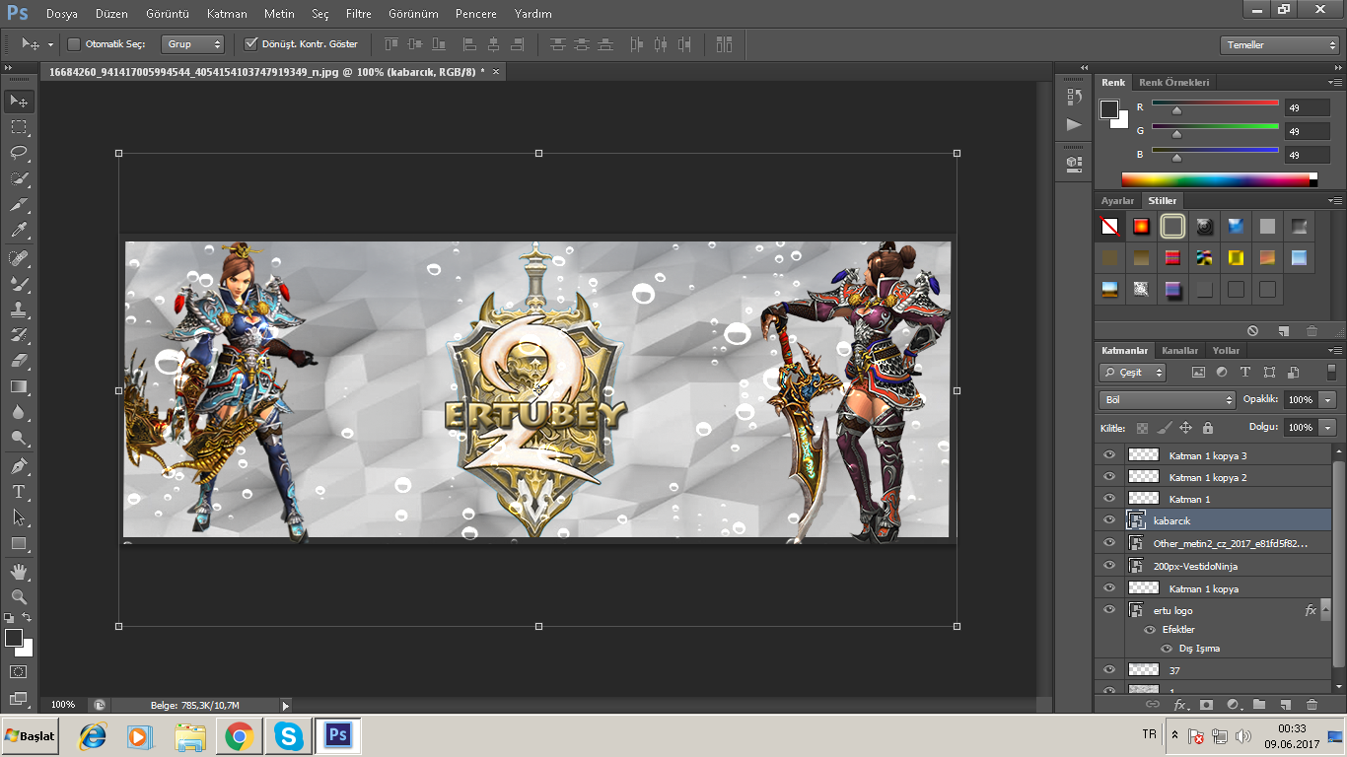Switch to the Ayarlar tab
Screen dimensions: 1347x757
coord(1117,201)
